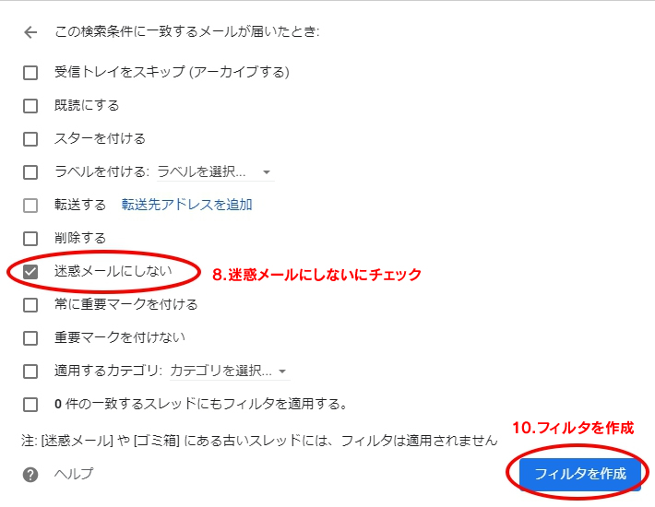
Task: Check 一致するスレッドにもフィルタを適用する checkbox
Action: pyautogui.click(x=30, y=405)
